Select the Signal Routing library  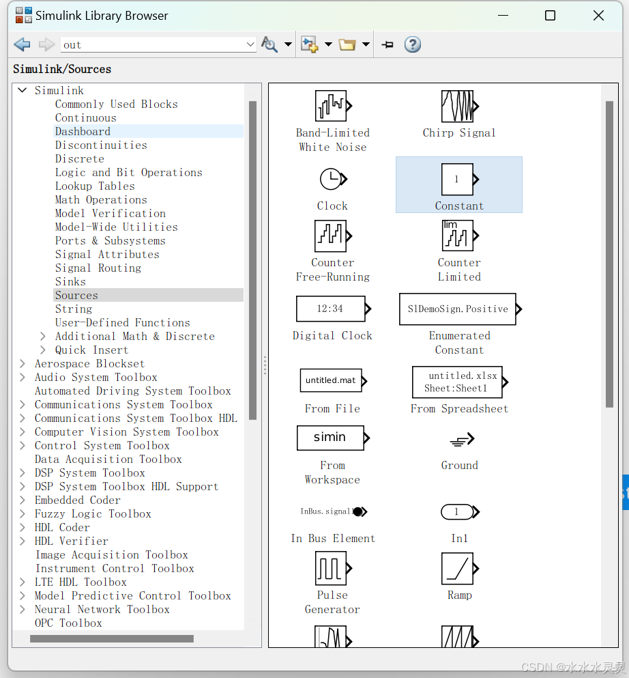[98, 268]
